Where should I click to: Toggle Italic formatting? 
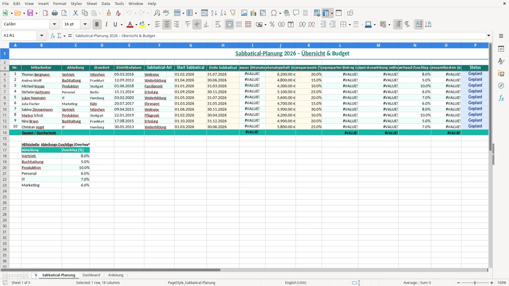[x=106, y=25]
